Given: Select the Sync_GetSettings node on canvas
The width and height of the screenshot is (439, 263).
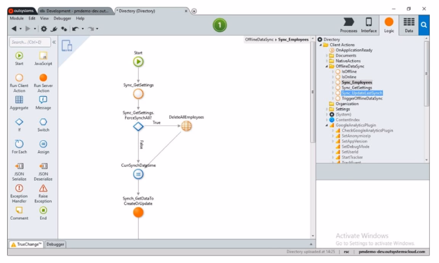Looking at the screenshot, I should 138,94.
